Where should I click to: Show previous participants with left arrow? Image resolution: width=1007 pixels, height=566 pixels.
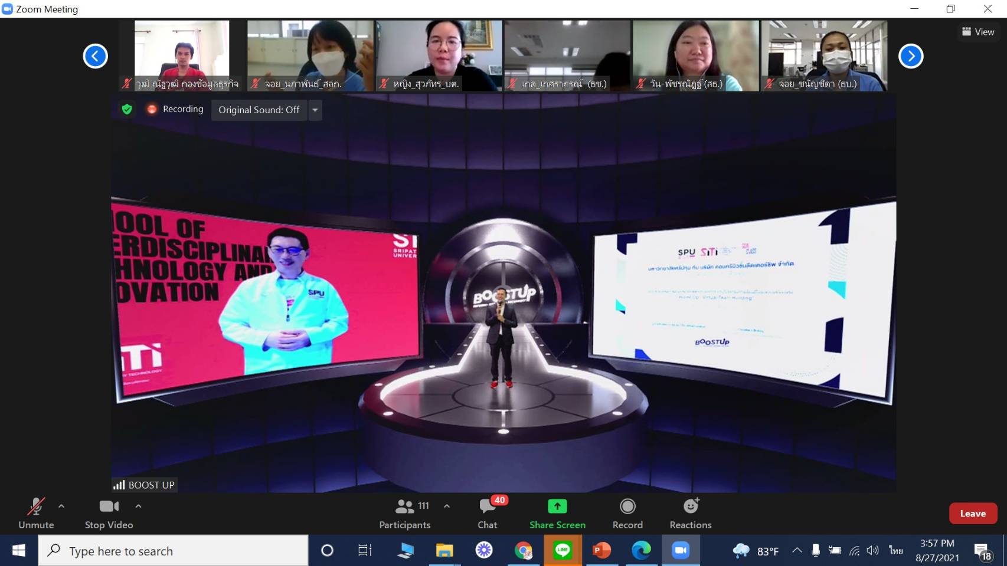[96, 56]
